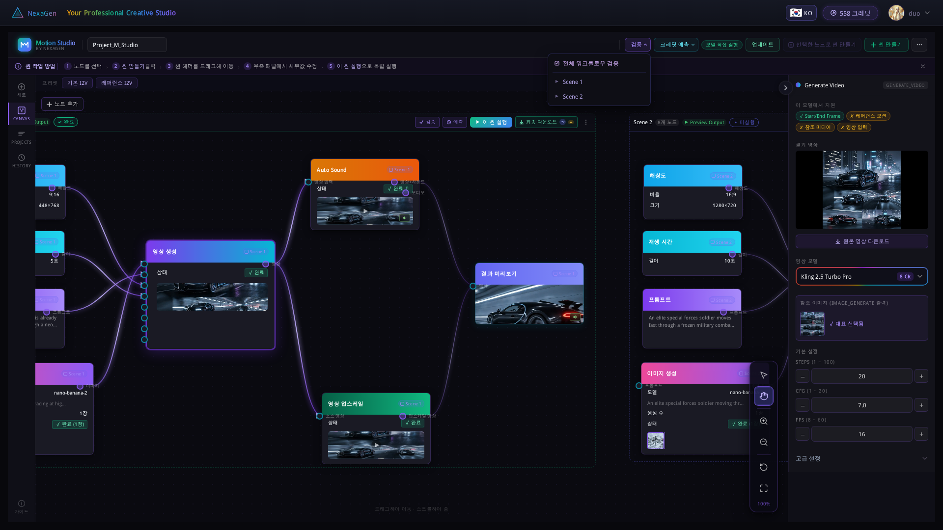Increase CFG value with plus
Viewport: 943px width, 530px height.
coord(921,405)
